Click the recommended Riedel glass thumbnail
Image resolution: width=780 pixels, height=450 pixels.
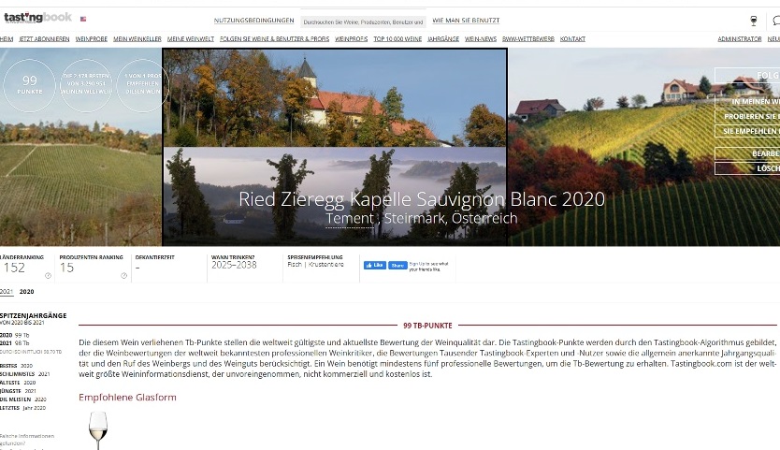click(98, 430)
